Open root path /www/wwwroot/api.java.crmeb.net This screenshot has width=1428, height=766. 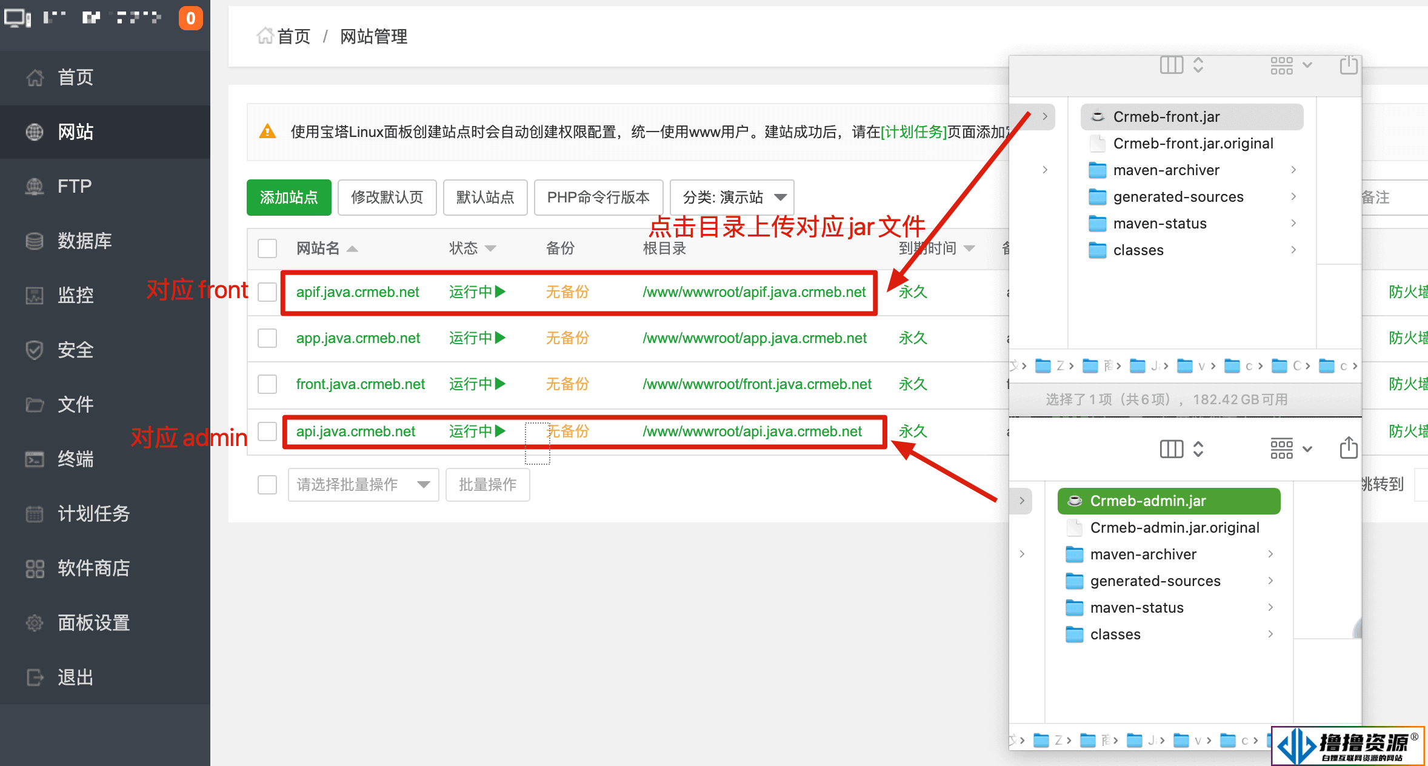tap(752, 431)
